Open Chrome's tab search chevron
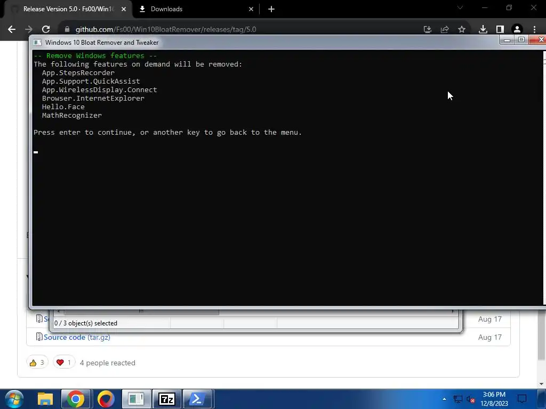The image size is (546, 409). [460, 7]
